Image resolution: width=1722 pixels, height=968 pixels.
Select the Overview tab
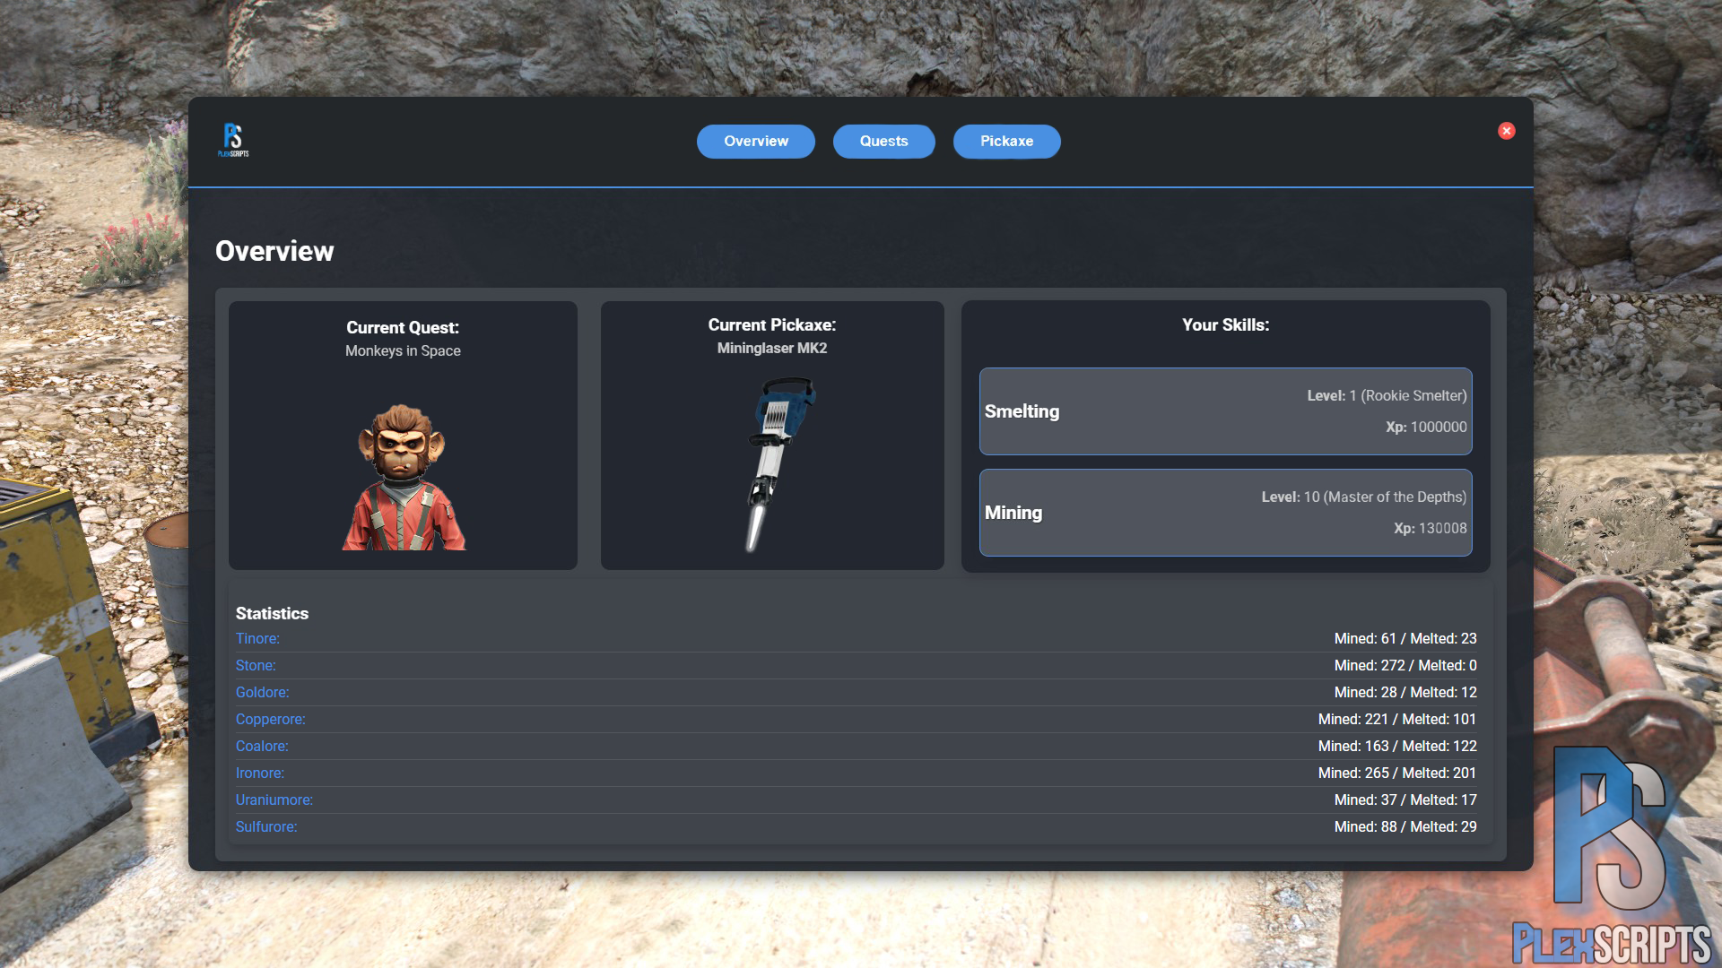[755, 141]
